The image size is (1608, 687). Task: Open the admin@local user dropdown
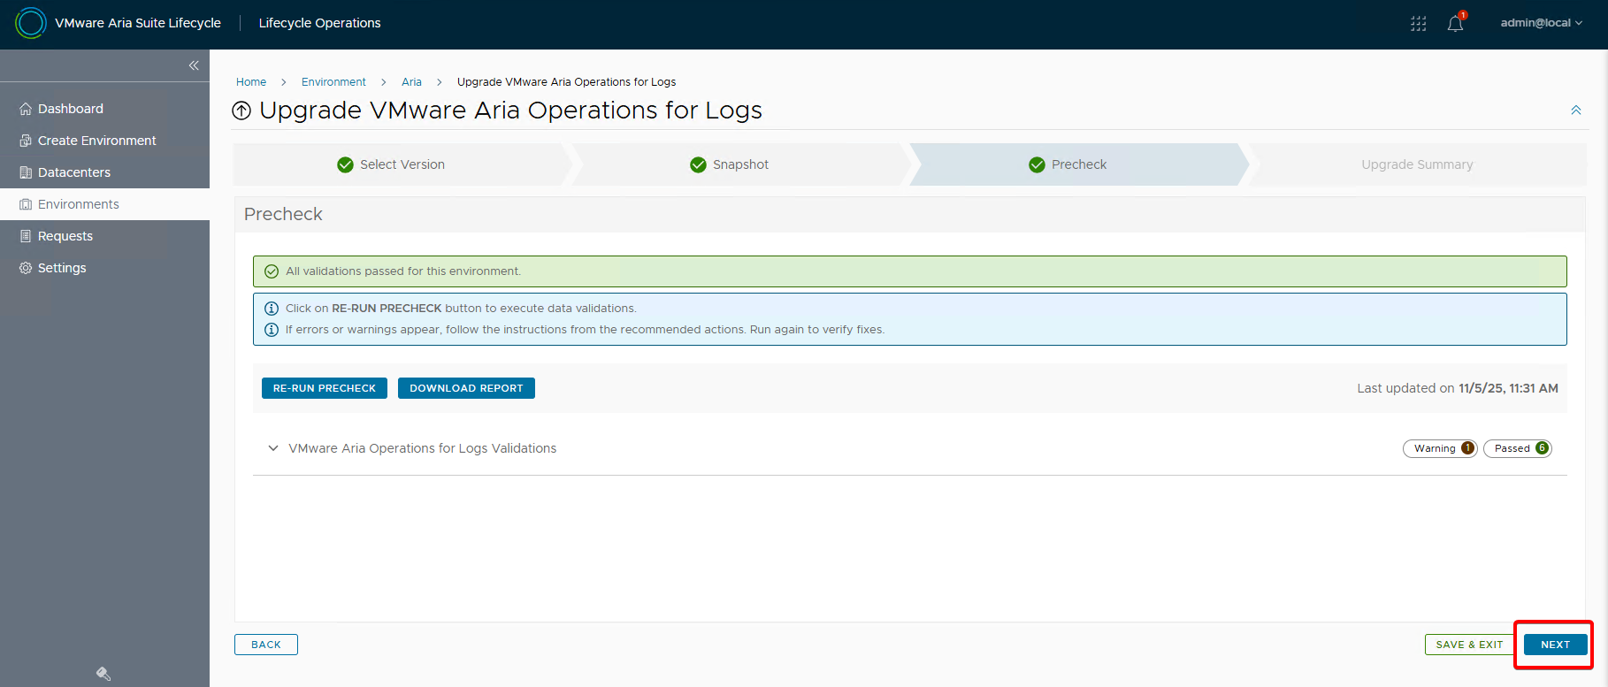click(1541, 23)
